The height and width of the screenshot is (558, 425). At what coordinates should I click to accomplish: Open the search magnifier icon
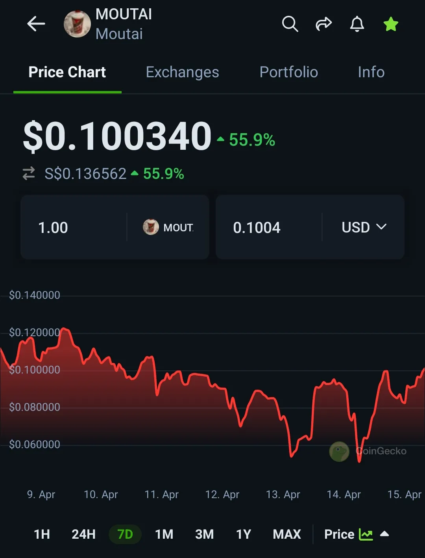click(290, 24)
